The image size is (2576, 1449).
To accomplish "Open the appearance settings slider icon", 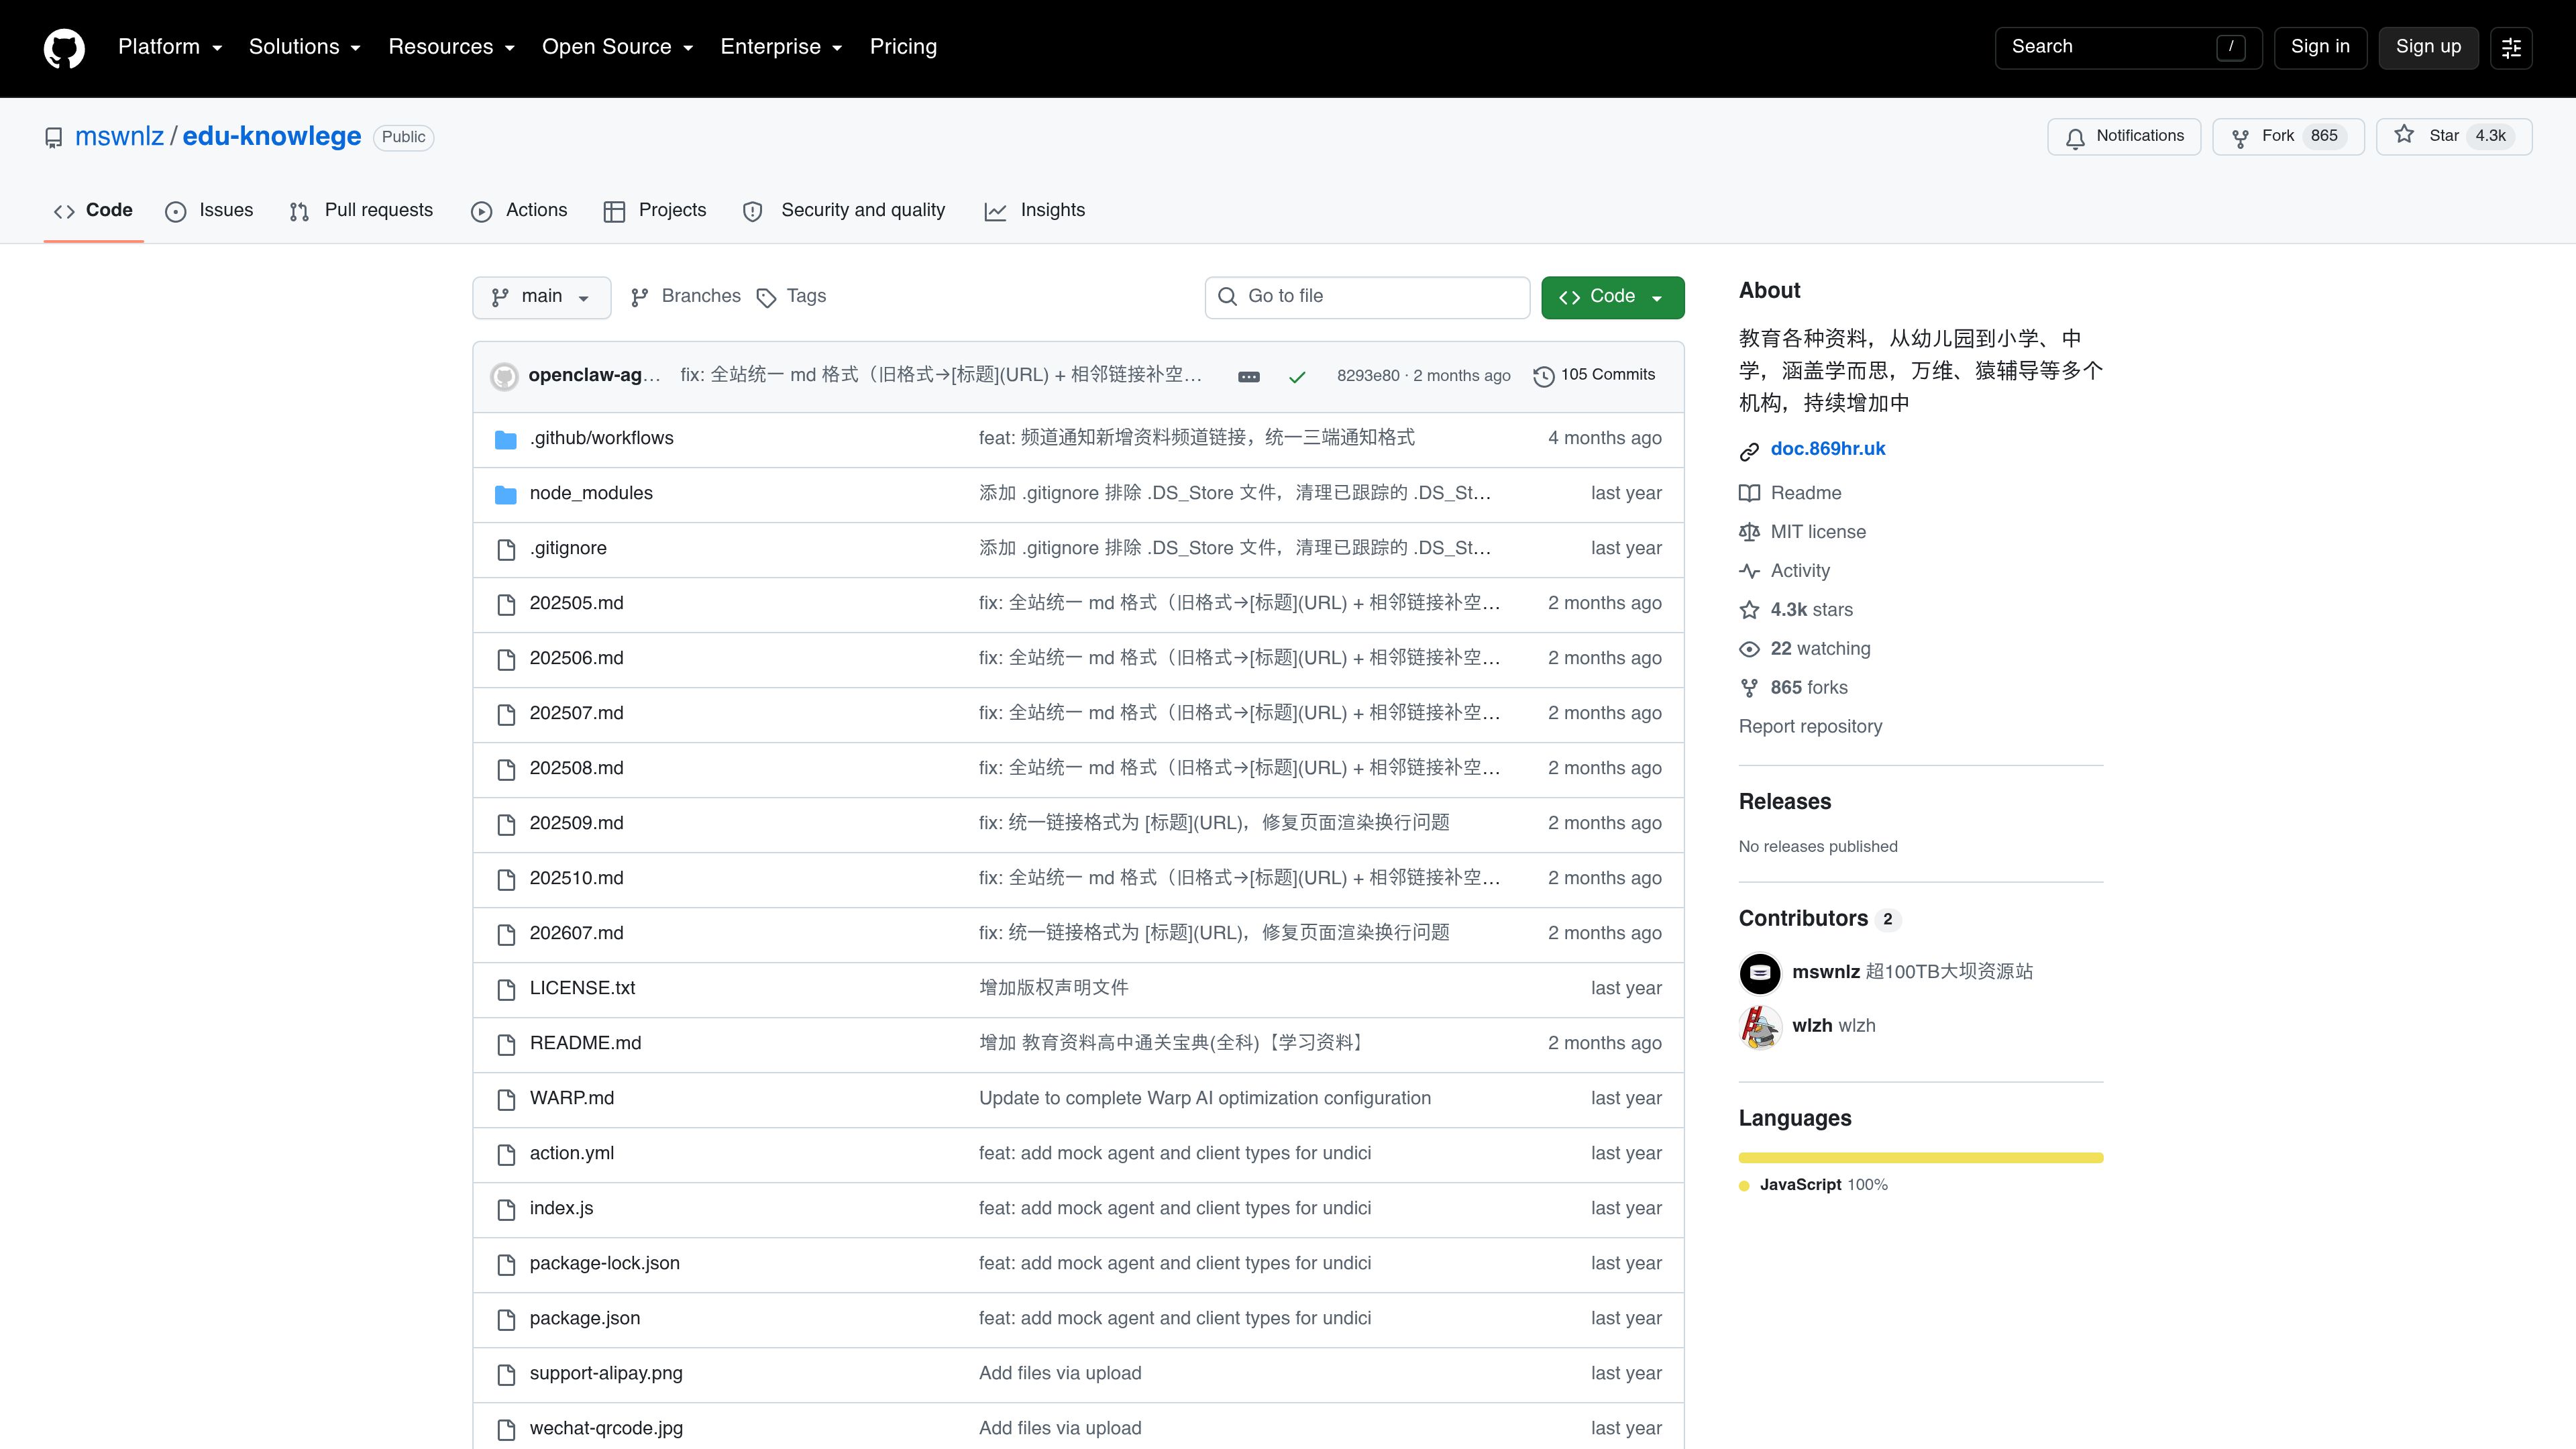I will [x=2511, y=48].
